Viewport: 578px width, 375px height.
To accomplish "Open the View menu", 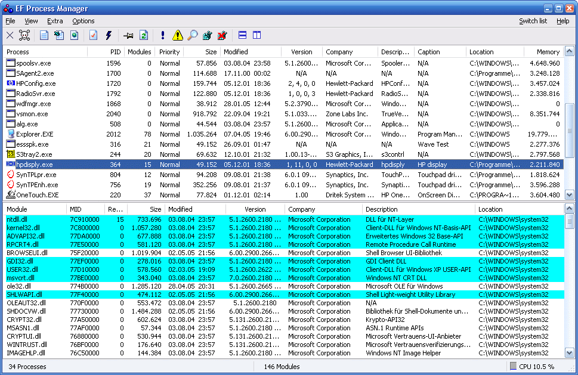I will tap(31, 21).
